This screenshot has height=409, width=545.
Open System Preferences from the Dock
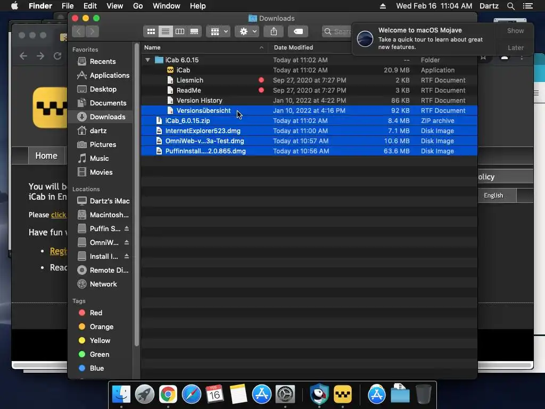(x=285, y=395)
